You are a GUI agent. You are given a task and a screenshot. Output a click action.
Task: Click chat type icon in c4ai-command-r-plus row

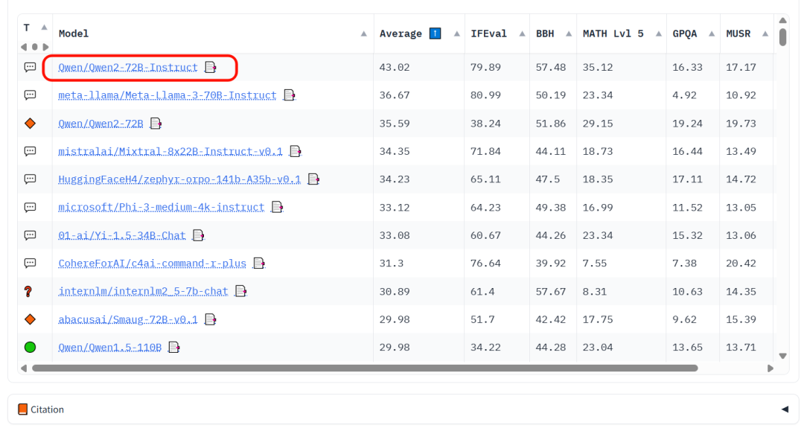(31, 264)
